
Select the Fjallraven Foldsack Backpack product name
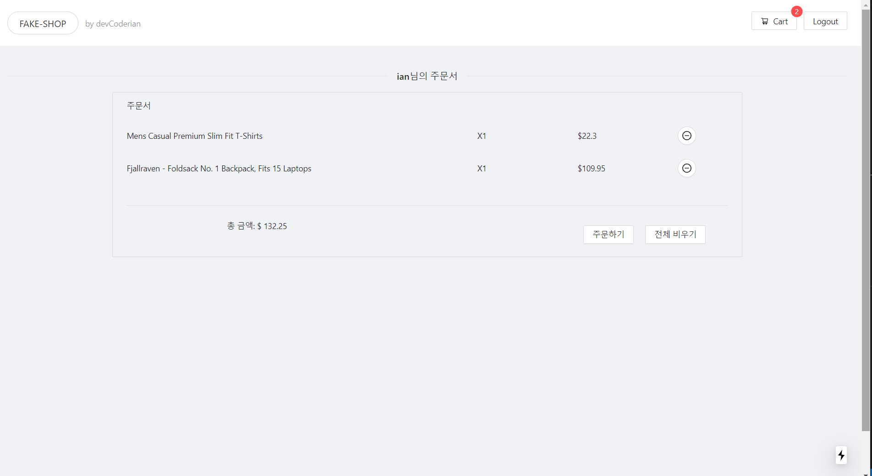219,168
